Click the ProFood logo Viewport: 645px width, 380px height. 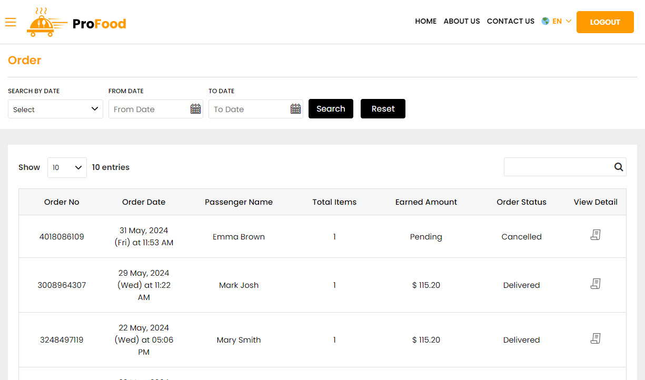tap(76, 22)
